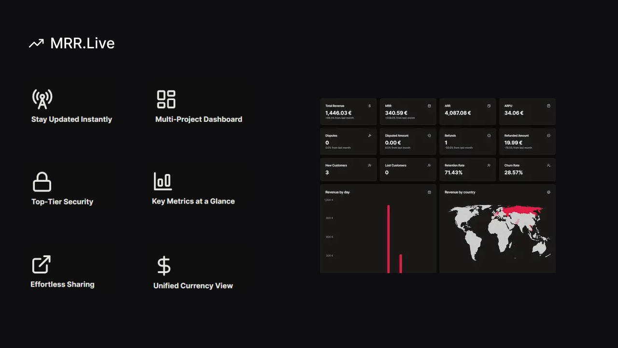Click the Unified Currency View dollar icon
Viewport: 618px width, 348px height.
click(164, 266)
